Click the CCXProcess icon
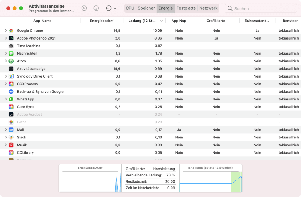The width and height of the screenshot is (301, 197). (x=11, y=84)
